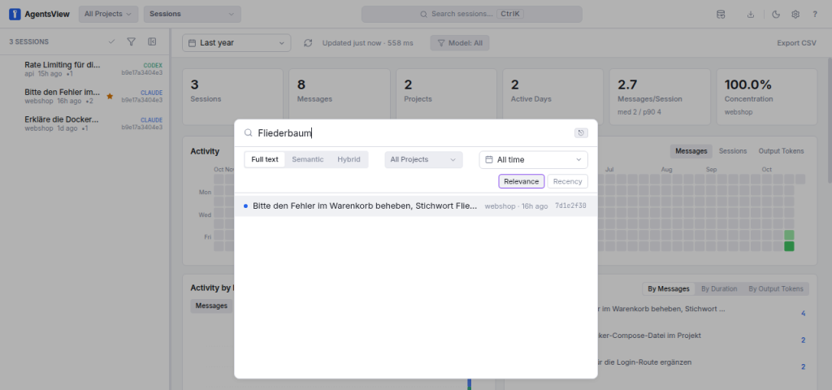Open the 'Bitte den Fehler im...' sidebar session

click(x=86, y=96)
